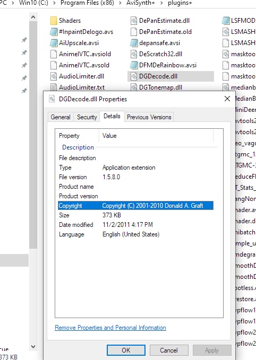Image resolution: width=256 pixels, height=360 pixels.
Task: Select the File description property row
Action: pos(135,158)
